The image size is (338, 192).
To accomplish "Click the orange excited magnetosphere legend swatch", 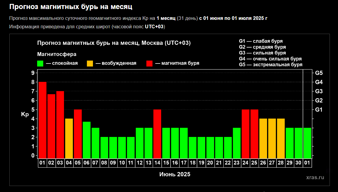I will click(90, 63).
